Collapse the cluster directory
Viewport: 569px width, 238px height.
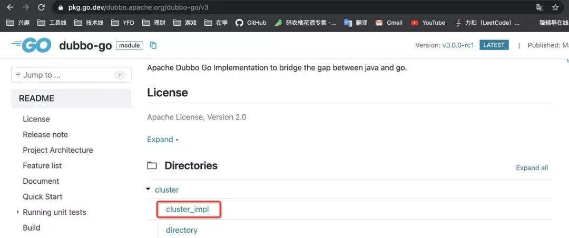pyautogui.click(x=149, y=190)
